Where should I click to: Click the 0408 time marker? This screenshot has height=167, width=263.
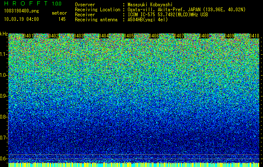(x=204, y=36)
